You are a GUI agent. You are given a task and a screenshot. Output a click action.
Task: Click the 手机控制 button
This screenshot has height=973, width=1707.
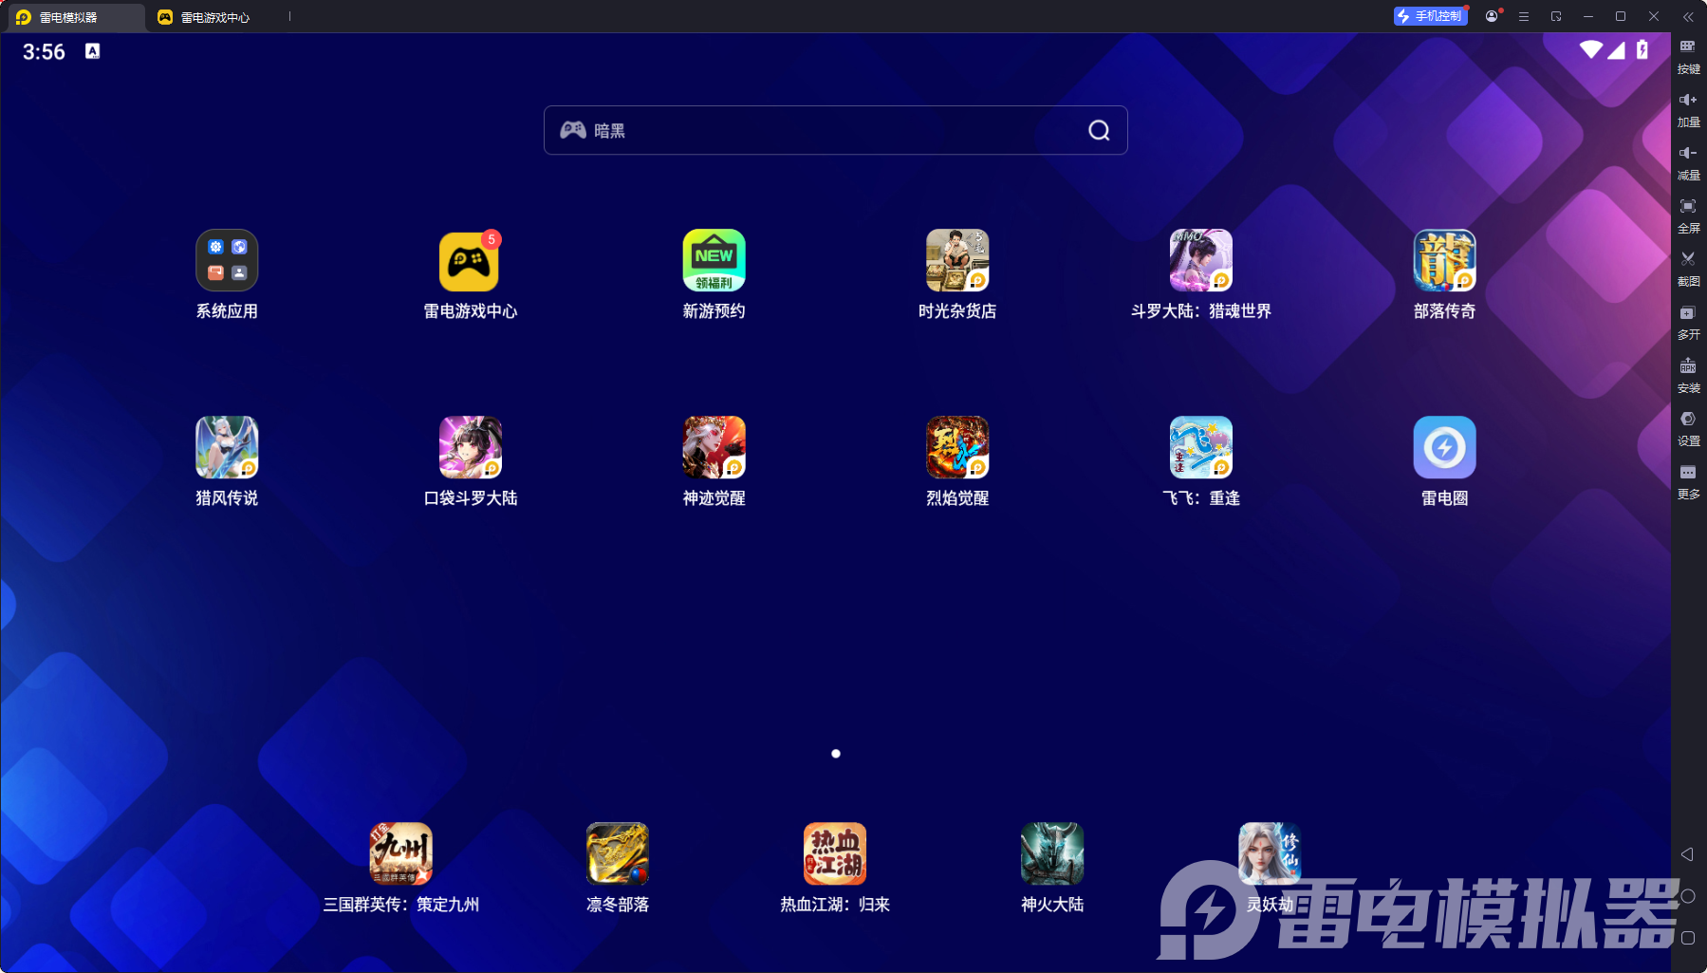[x=1430, y=16]
